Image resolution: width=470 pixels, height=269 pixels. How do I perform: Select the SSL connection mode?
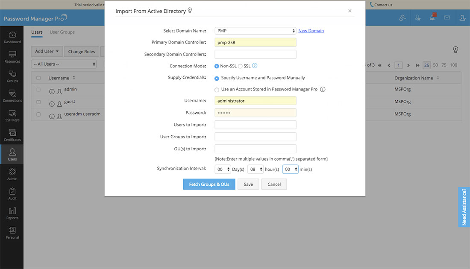240,66
